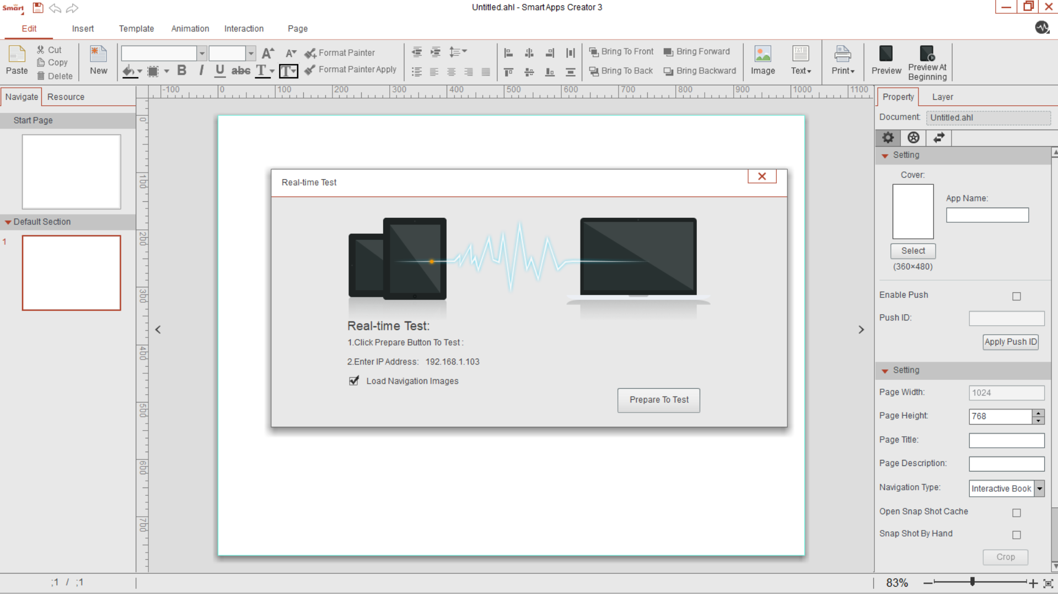The image size is (1058, 595).
Task: Open the Navigation Type dropdown
Action: (x=1039, y=489)
